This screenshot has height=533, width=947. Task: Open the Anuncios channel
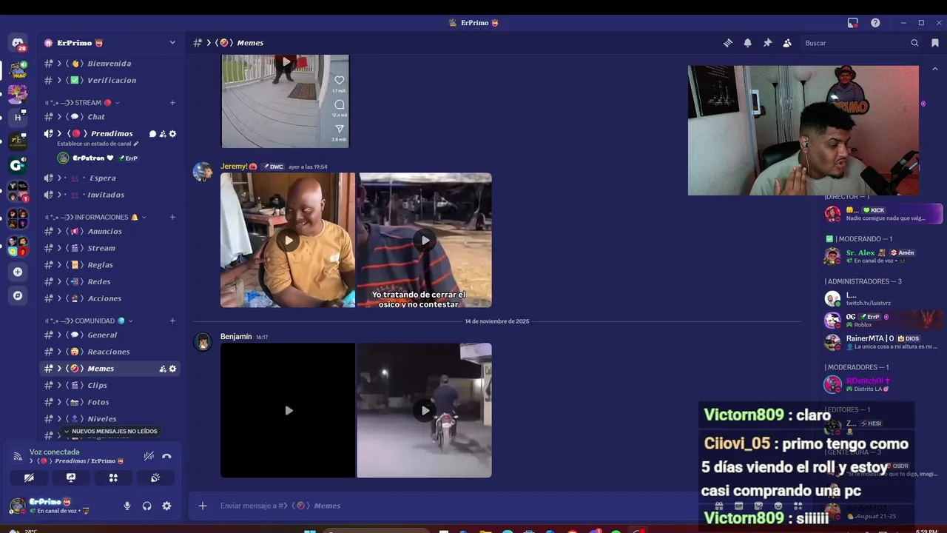coord(109,231)
